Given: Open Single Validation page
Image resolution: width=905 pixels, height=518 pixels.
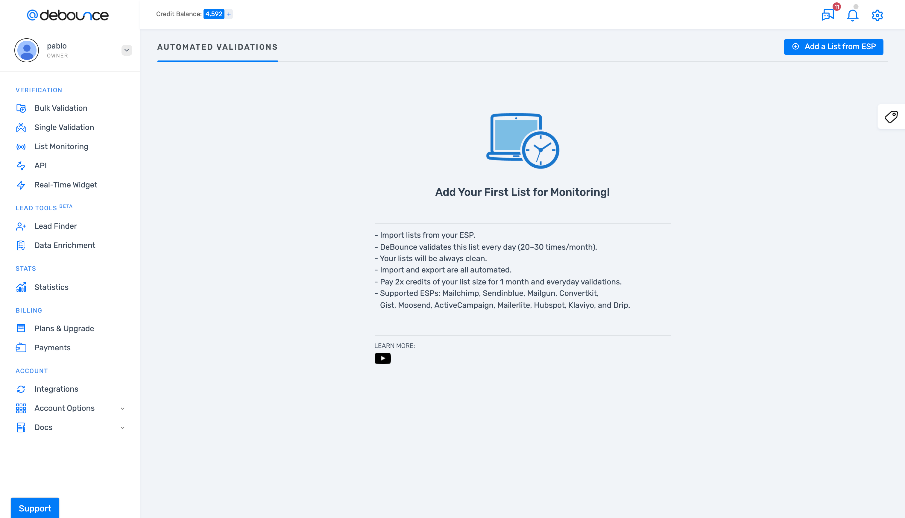Looking at the screenshot, I should click(64, 127).
